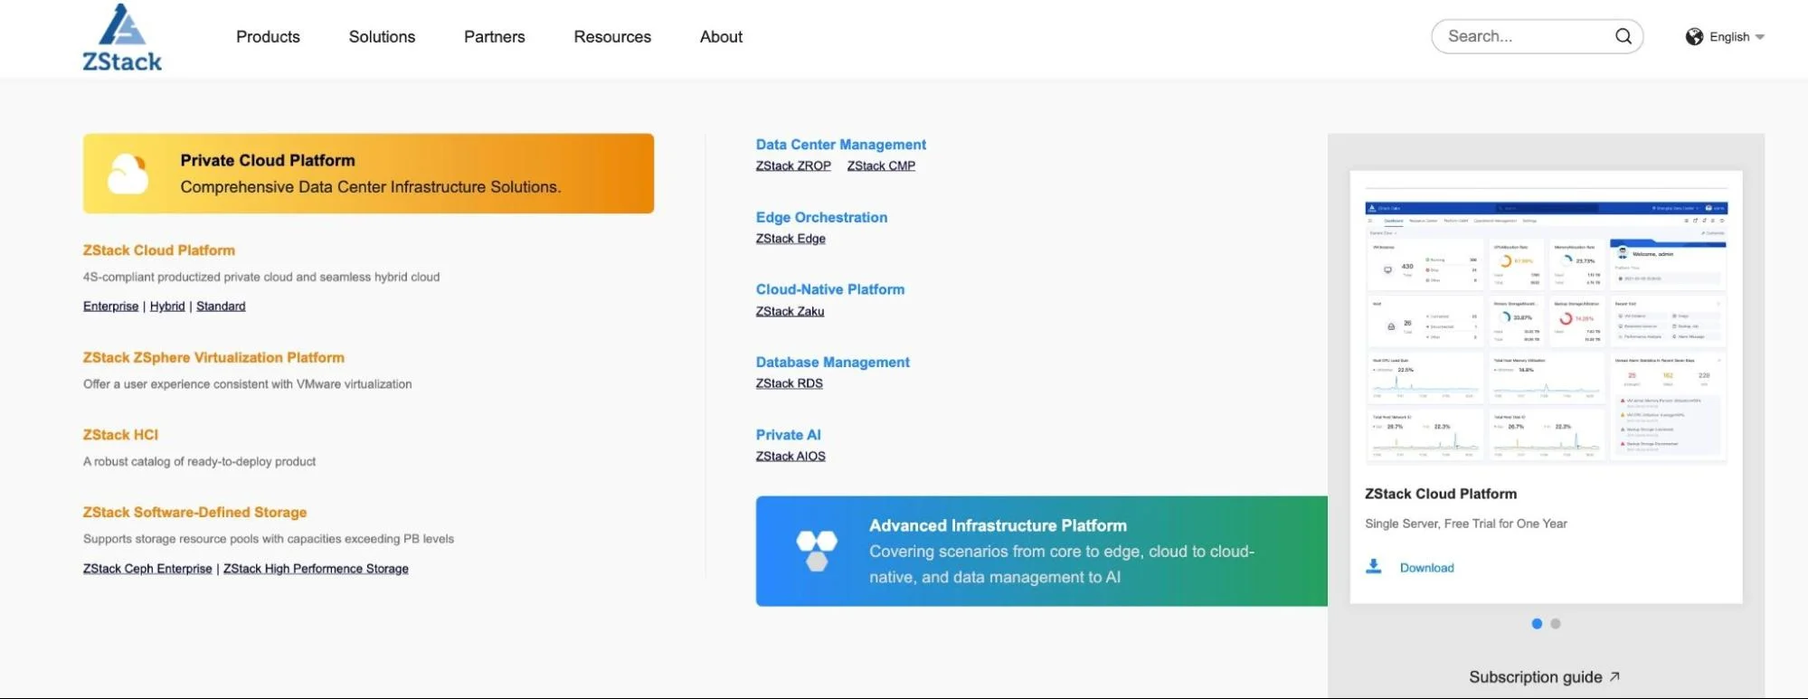Open ZStack Software-Defined Storage link
1808x699 pixels.
coord(194,513)
